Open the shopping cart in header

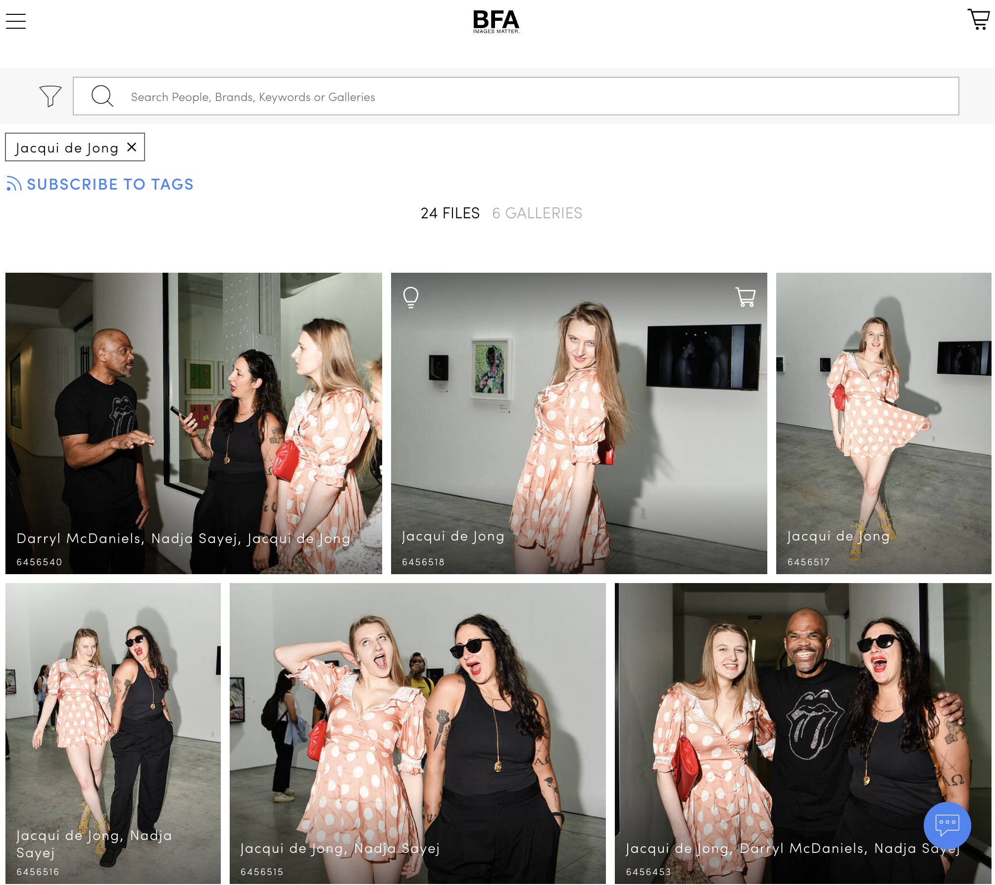978,20
